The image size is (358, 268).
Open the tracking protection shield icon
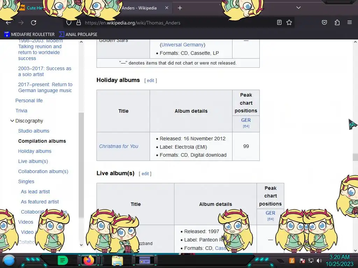[x=69, y=23]
